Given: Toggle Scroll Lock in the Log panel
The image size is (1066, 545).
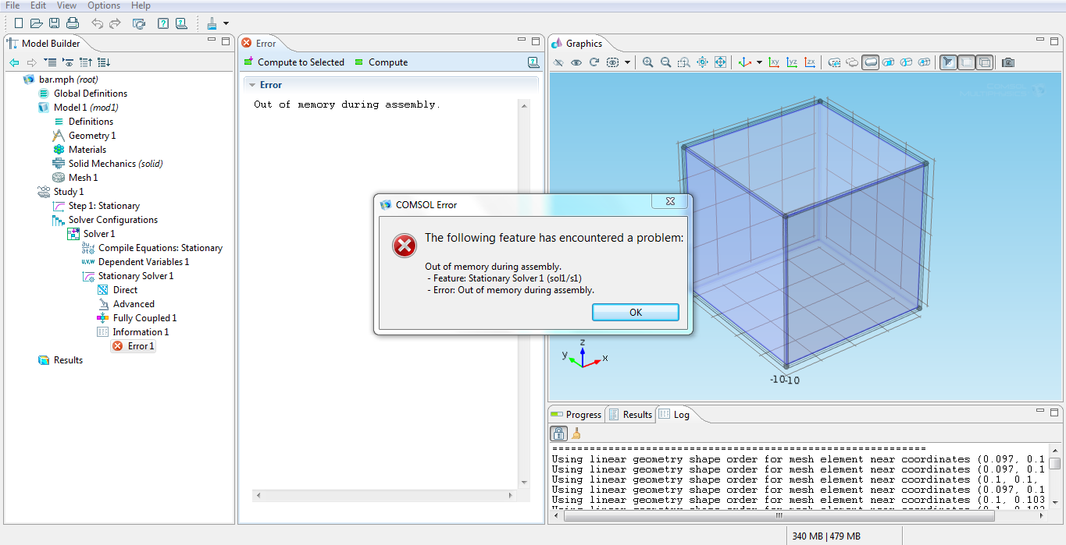Looking at the screenshot, I should point(559,434).
